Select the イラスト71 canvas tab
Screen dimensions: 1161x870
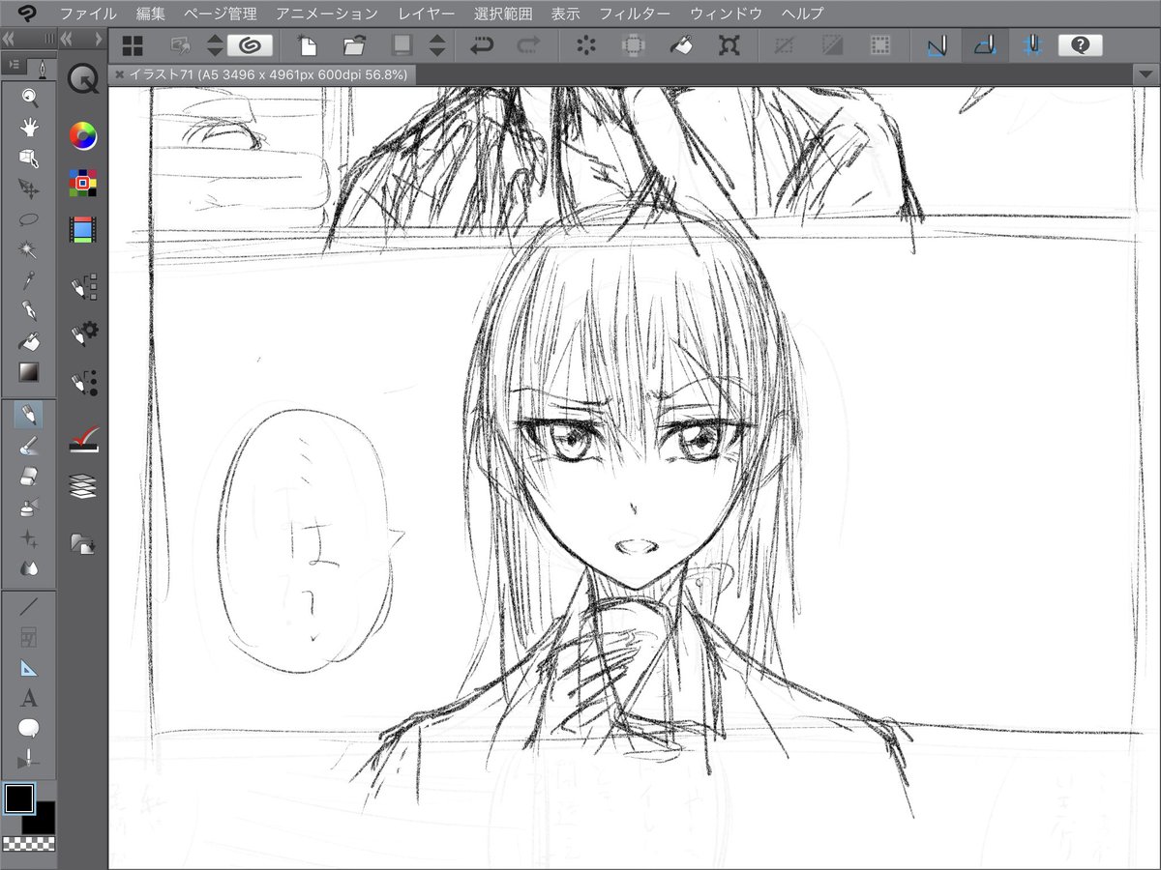[x=268, y=73]
